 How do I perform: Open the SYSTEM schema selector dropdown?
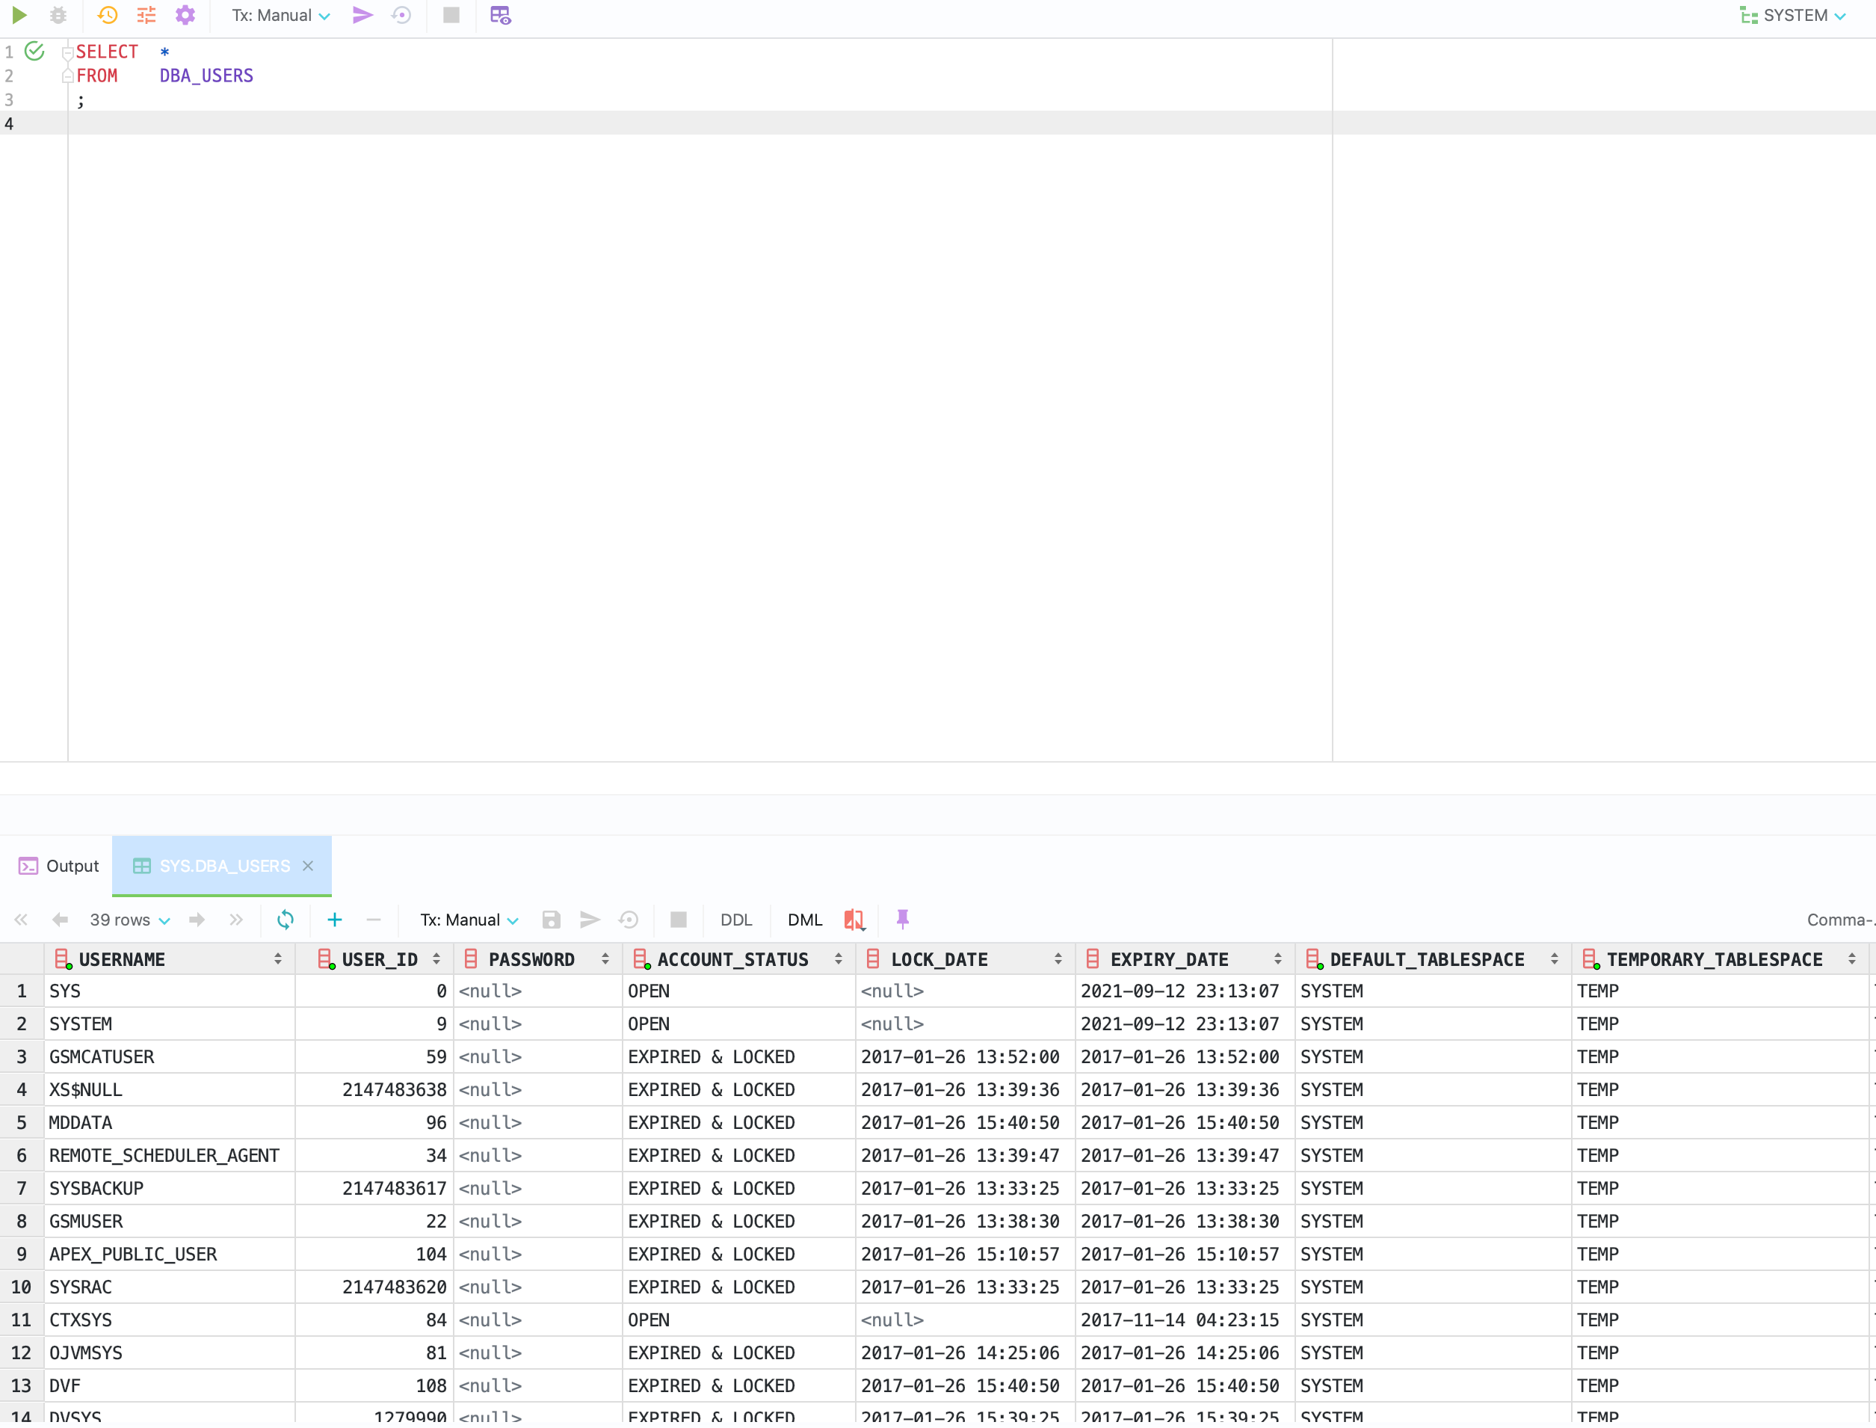pos(1794,15)
